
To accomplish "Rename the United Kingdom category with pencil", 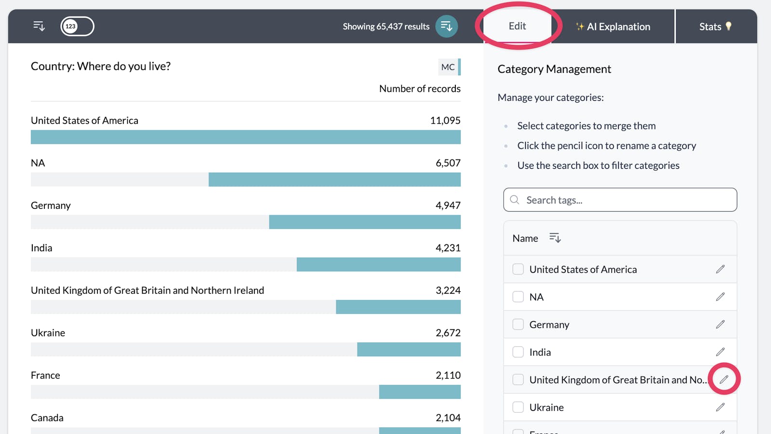I will click(724, 380).
